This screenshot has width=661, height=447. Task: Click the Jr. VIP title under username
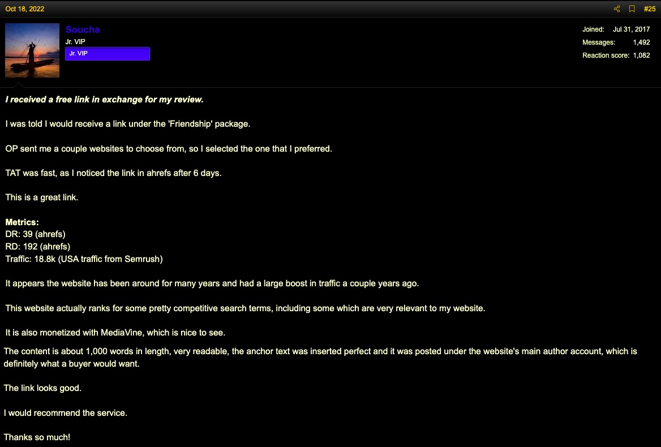click(x=75, y=42)
